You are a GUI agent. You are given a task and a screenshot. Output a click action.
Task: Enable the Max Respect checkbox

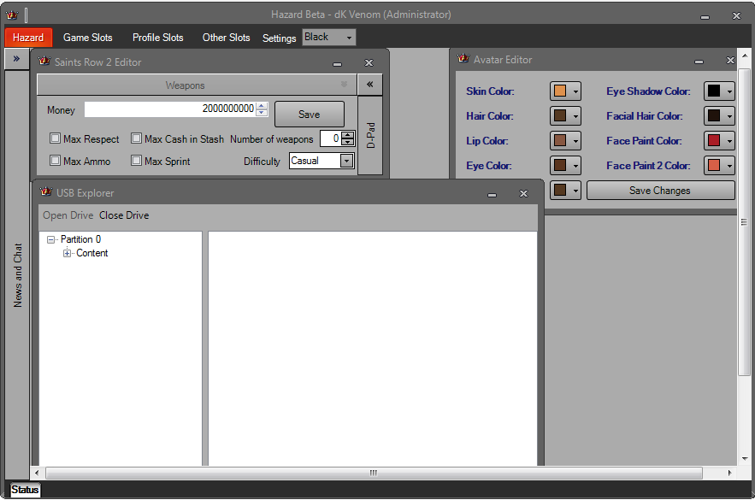[x=55, y=138]
